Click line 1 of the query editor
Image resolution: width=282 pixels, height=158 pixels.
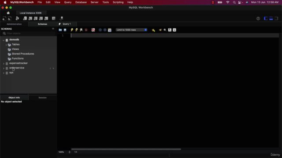(174, 36)
